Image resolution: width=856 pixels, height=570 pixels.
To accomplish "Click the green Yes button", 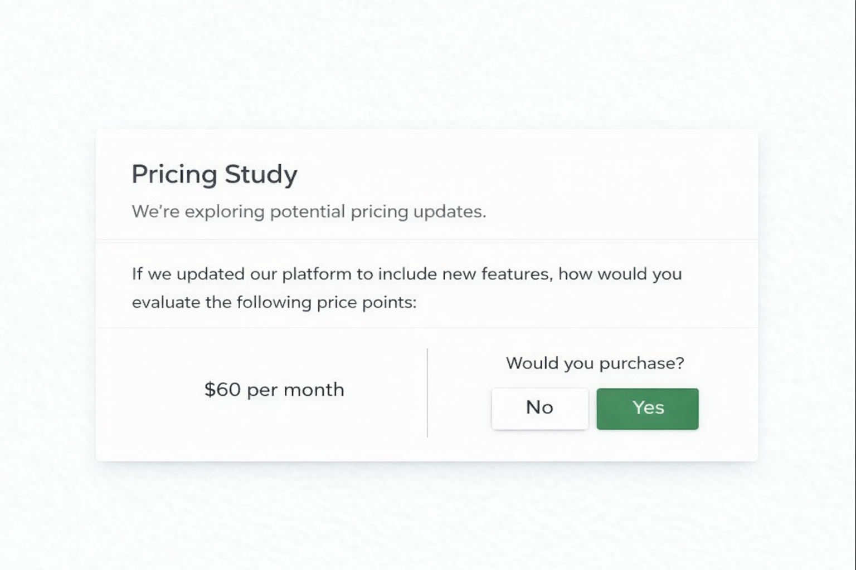I will [647, 409].
